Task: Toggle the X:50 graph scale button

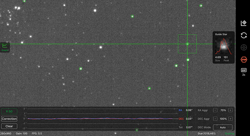Action: 9,111
